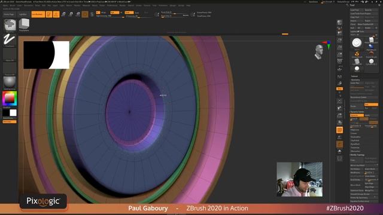
Task: Click Make PolyMesh3D button
Action: tap(367, 24)
